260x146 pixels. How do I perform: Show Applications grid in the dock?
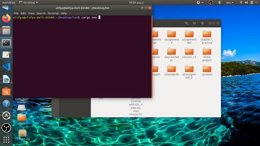[6, 140]
